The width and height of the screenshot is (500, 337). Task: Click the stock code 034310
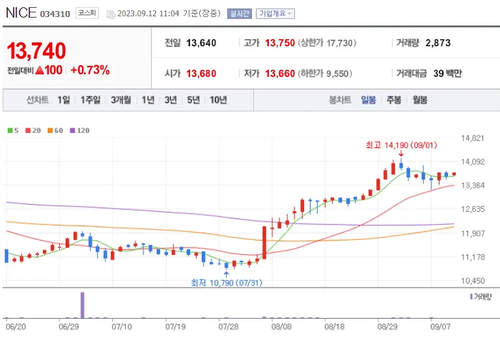point(55,14)
